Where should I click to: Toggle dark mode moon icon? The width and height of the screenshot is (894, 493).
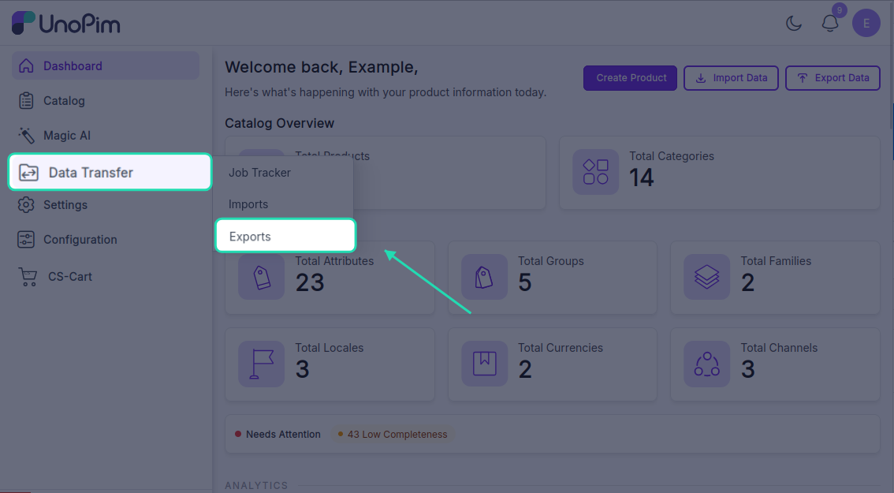[794, 24]
